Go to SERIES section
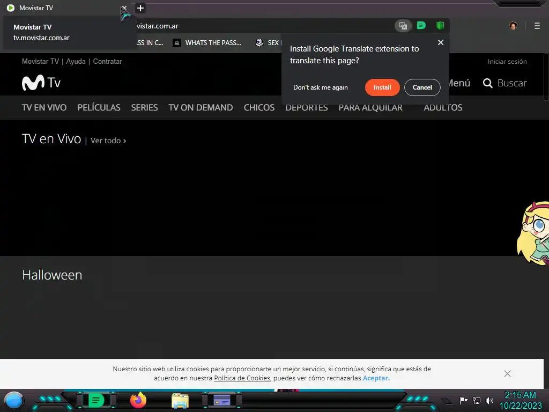 (144, 107)
